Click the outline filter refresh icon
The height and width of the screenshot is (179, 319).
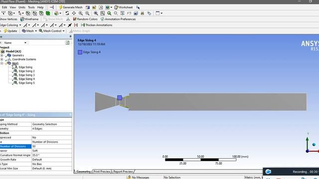pos(68,43)
